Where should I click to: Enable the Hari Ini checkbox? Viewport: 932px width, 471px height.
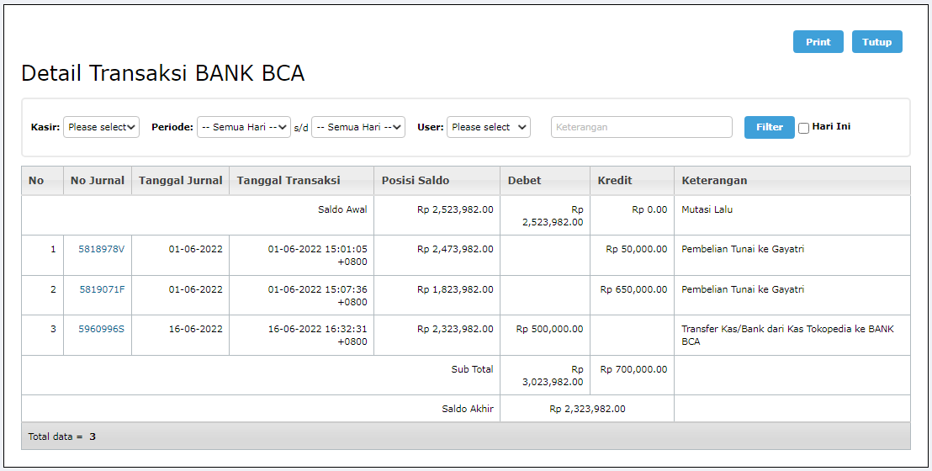coord(803,128)
